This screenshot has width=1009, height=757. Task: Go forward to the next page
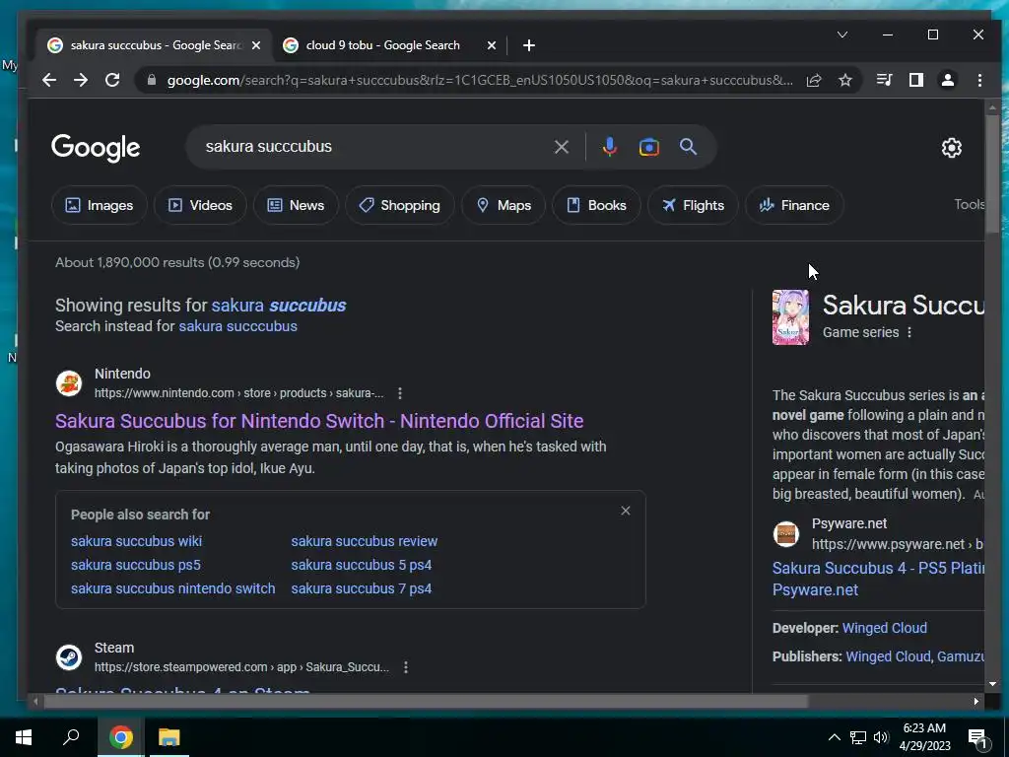pyautogui.click(x=81, y=80)
